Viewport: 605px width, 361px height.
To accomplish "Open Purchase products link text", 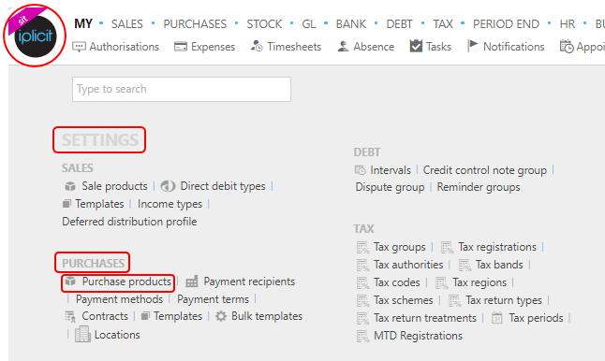I will (x=126, y=282).
